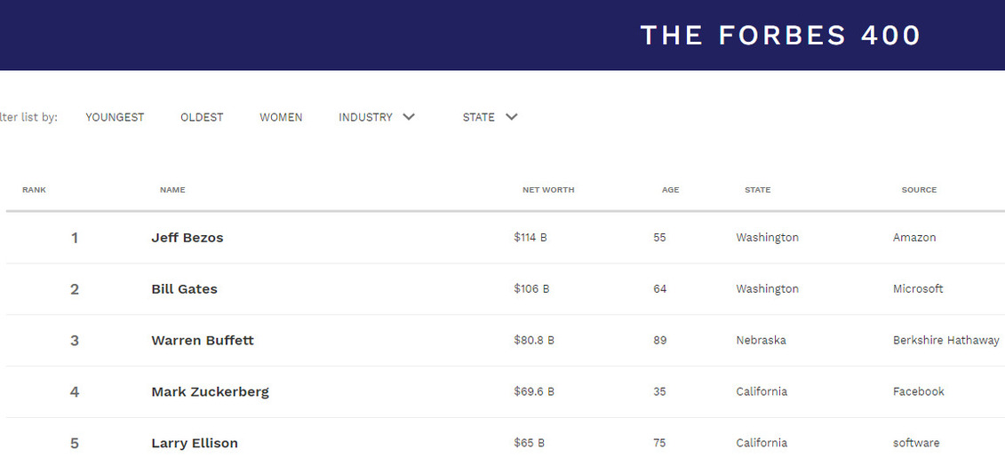The width and height of the screenshot is (1005, 465).
Task: Filter list by WOMEN
Action: coord(281,117)
